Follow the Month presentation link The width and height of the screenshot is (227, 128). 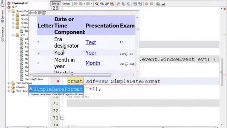(93, 63)
